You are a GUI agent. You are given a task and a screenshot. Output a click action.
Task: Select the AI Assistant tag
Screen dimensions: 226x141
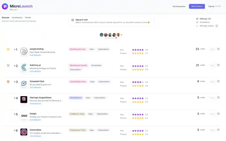96,66
